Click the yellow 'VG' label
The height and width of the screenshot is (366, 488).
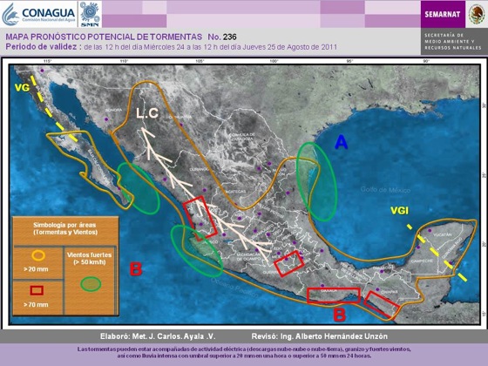click(x=23, y=88)
